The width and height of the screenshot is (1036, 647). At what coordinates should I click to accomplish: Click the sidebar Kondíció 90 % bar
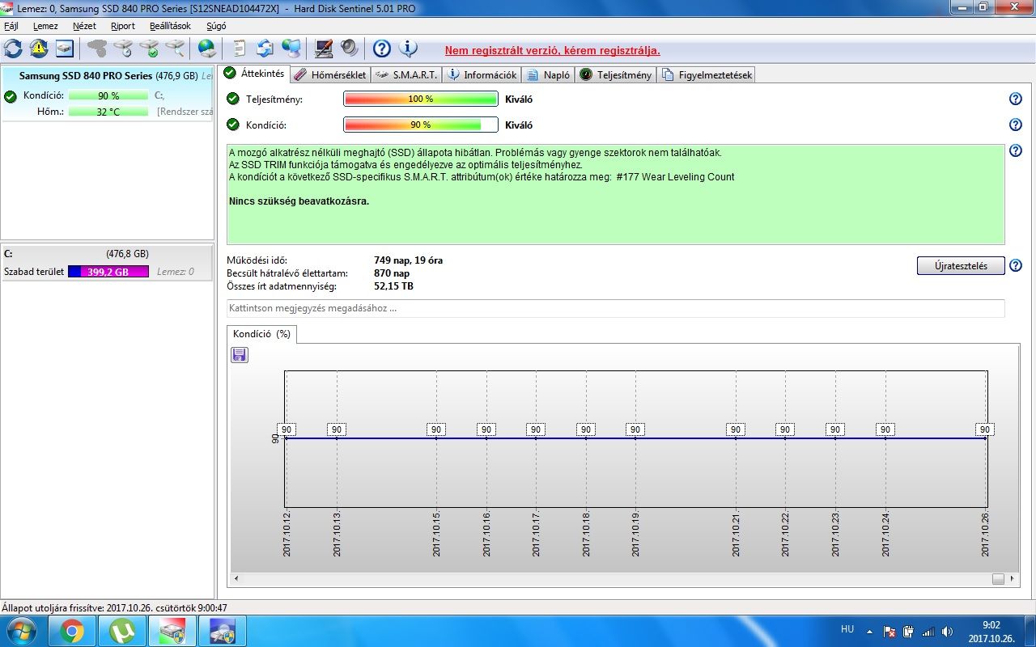(108, 95)
